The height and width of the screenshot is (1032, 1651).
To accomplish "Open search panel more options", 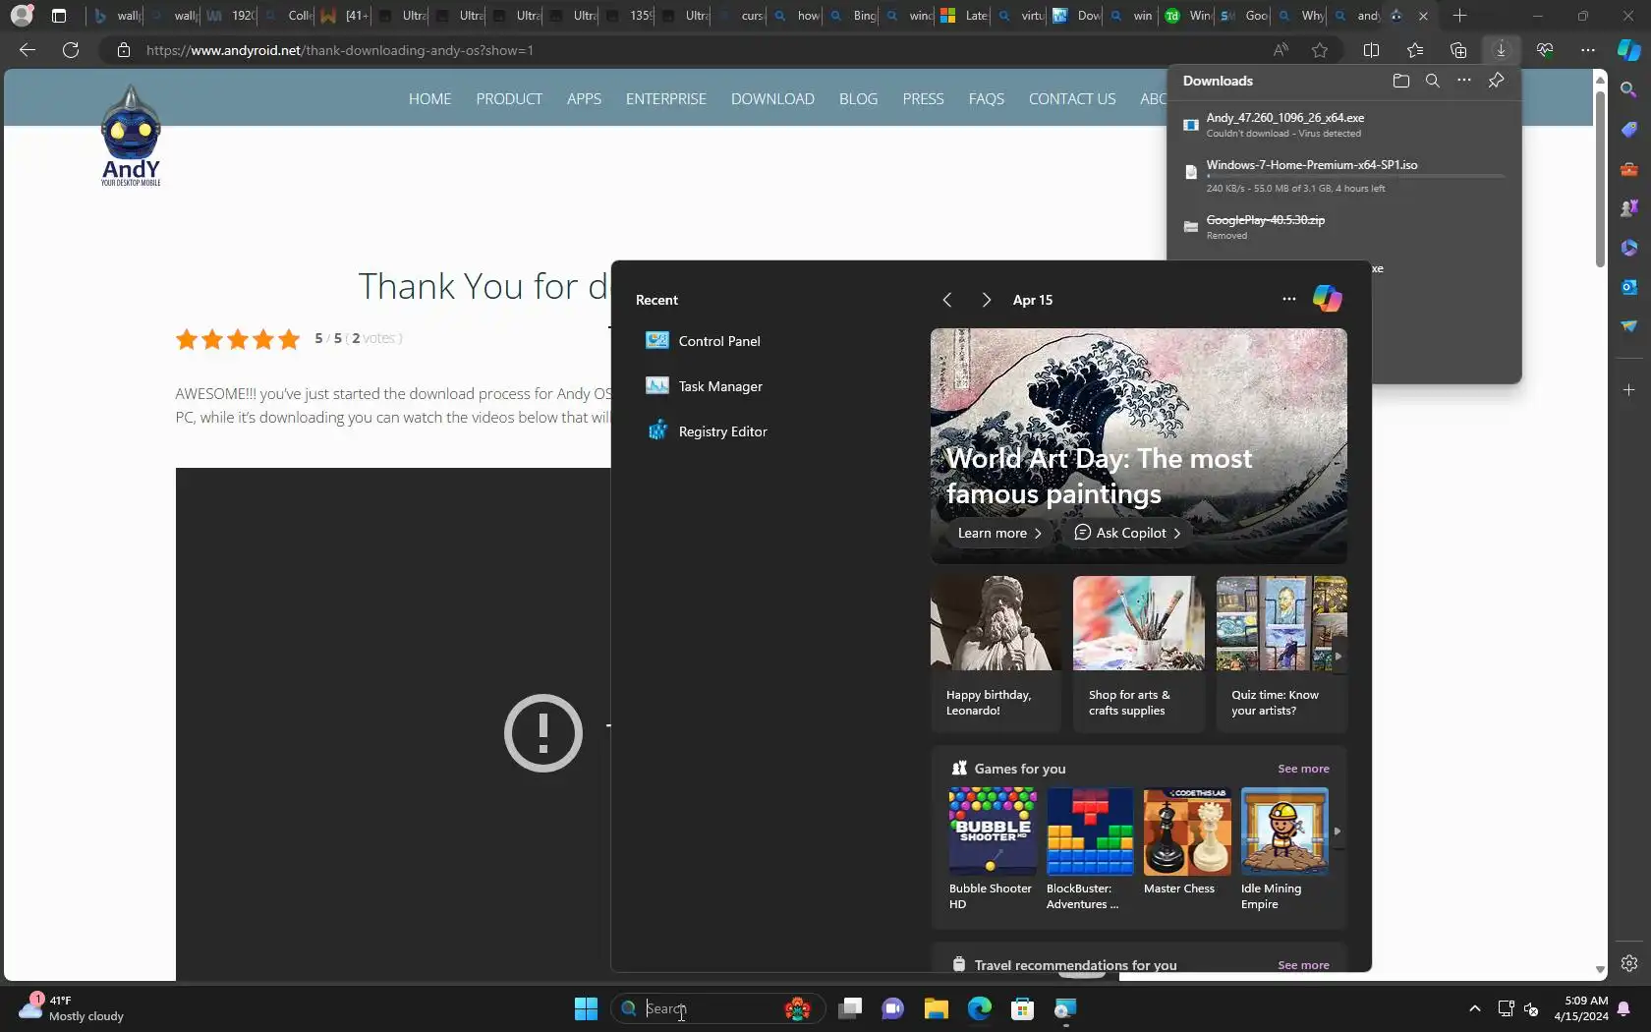I will tap(1289, 299).
